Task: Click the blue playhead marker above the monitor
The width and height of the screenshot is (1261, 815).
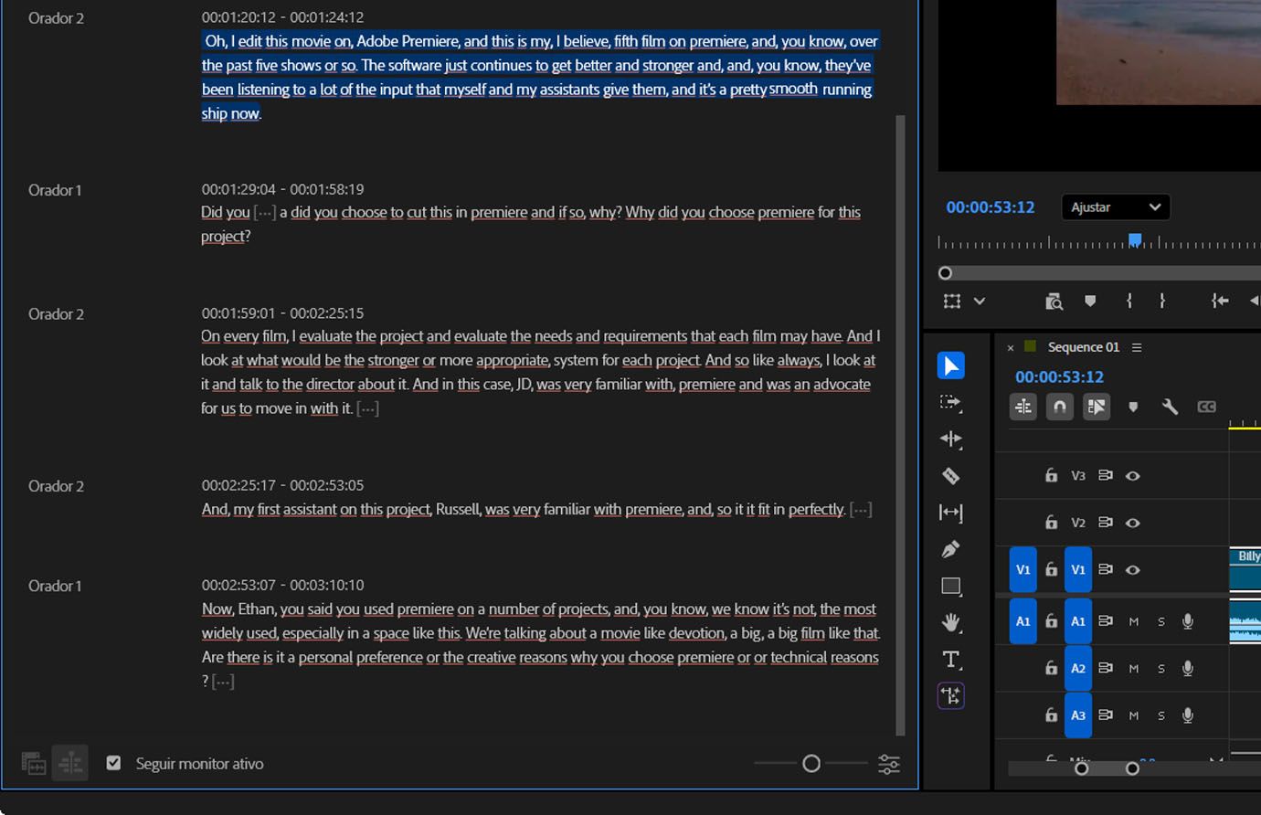Action: 1136,238
